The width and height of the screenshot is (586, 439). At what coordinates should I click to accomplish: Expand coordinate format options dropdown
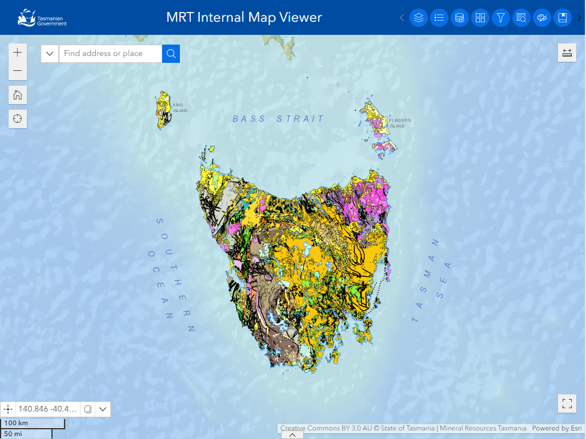point(103,409)
